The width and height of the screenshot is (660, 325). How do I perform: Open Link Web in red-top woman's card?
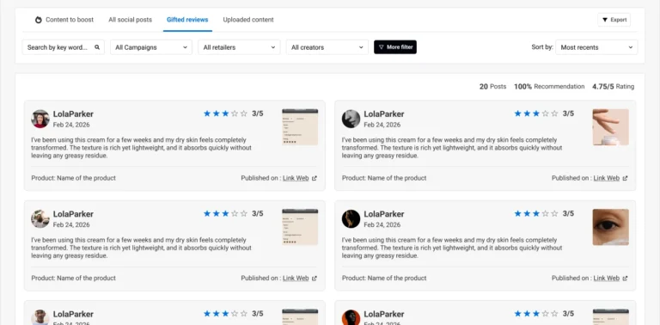tap(296, 178)
